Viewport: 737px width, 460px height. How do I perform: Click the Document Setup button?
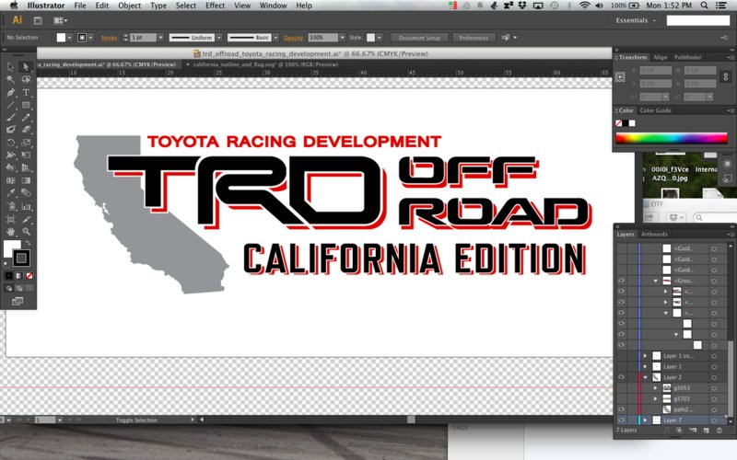[419, 38]
